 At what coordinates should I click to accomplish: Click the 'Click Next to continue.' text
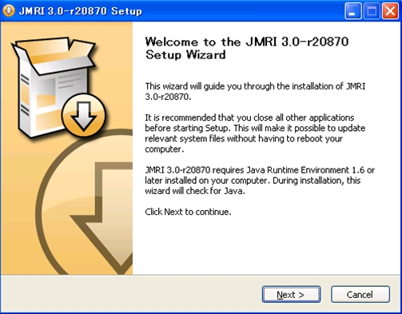pos(188,212)
